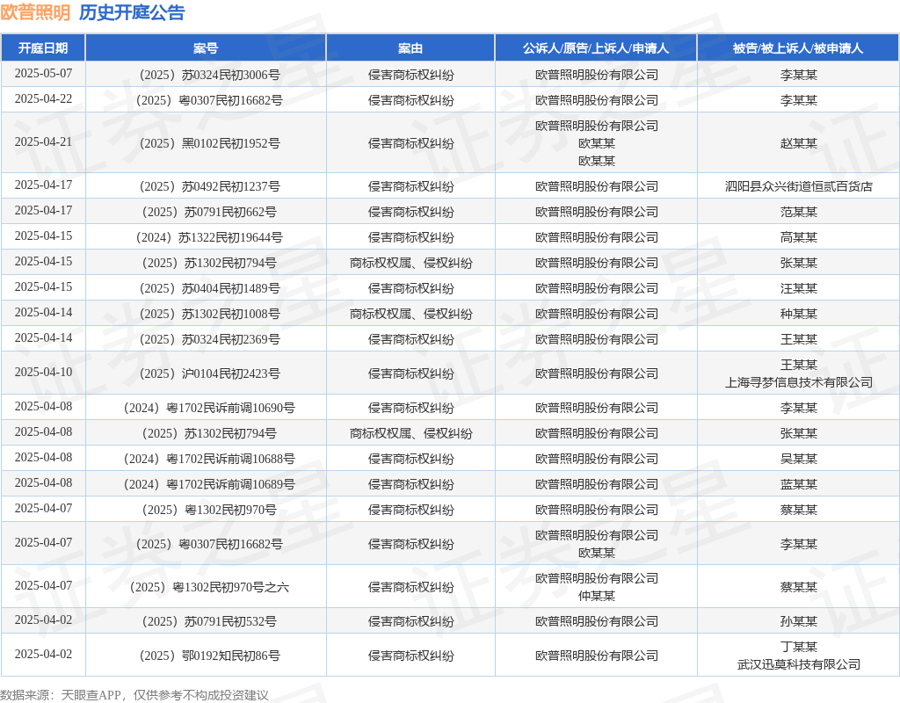The width and height of the screenshot is (900, 703).
Task: Click defendant 赵某某
Action: (x=798, y=143)
